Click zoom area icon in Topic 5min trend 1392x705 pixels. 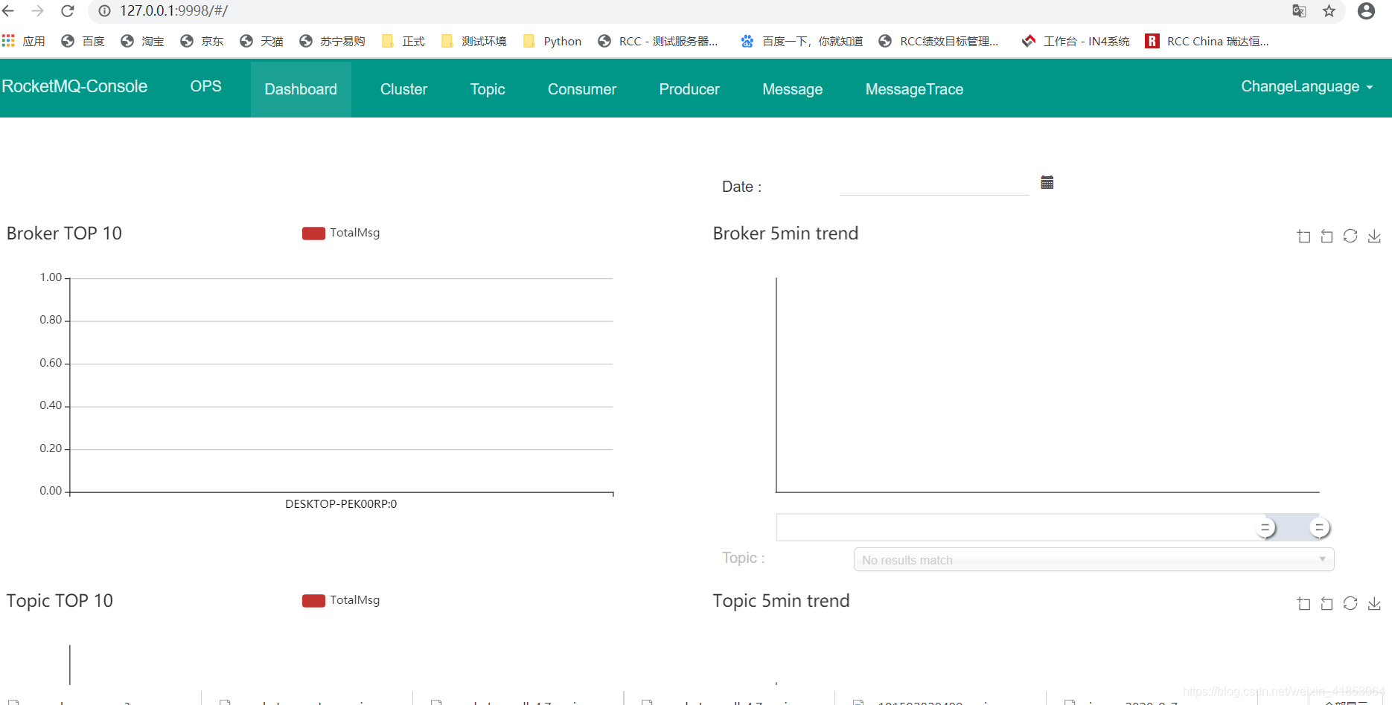pyautogui.click(x=1303, y=603)
